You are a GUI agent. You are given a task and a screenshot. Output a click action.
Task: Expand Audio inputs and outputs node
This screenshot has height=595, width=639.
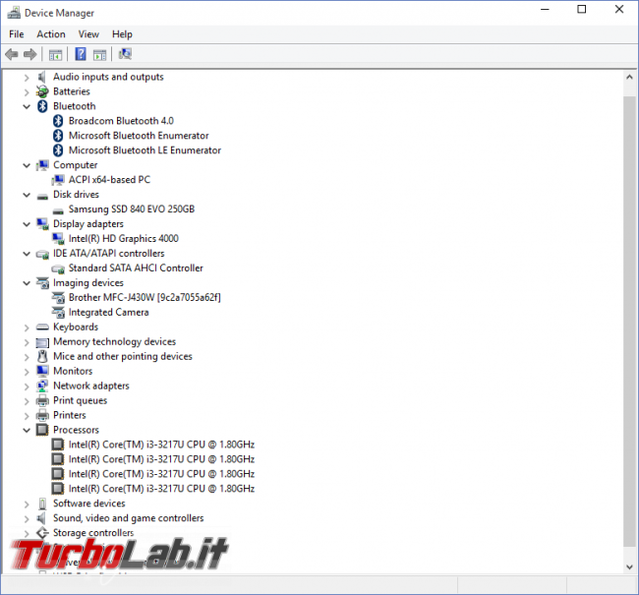pyautogui.click(x=27, y=78)
